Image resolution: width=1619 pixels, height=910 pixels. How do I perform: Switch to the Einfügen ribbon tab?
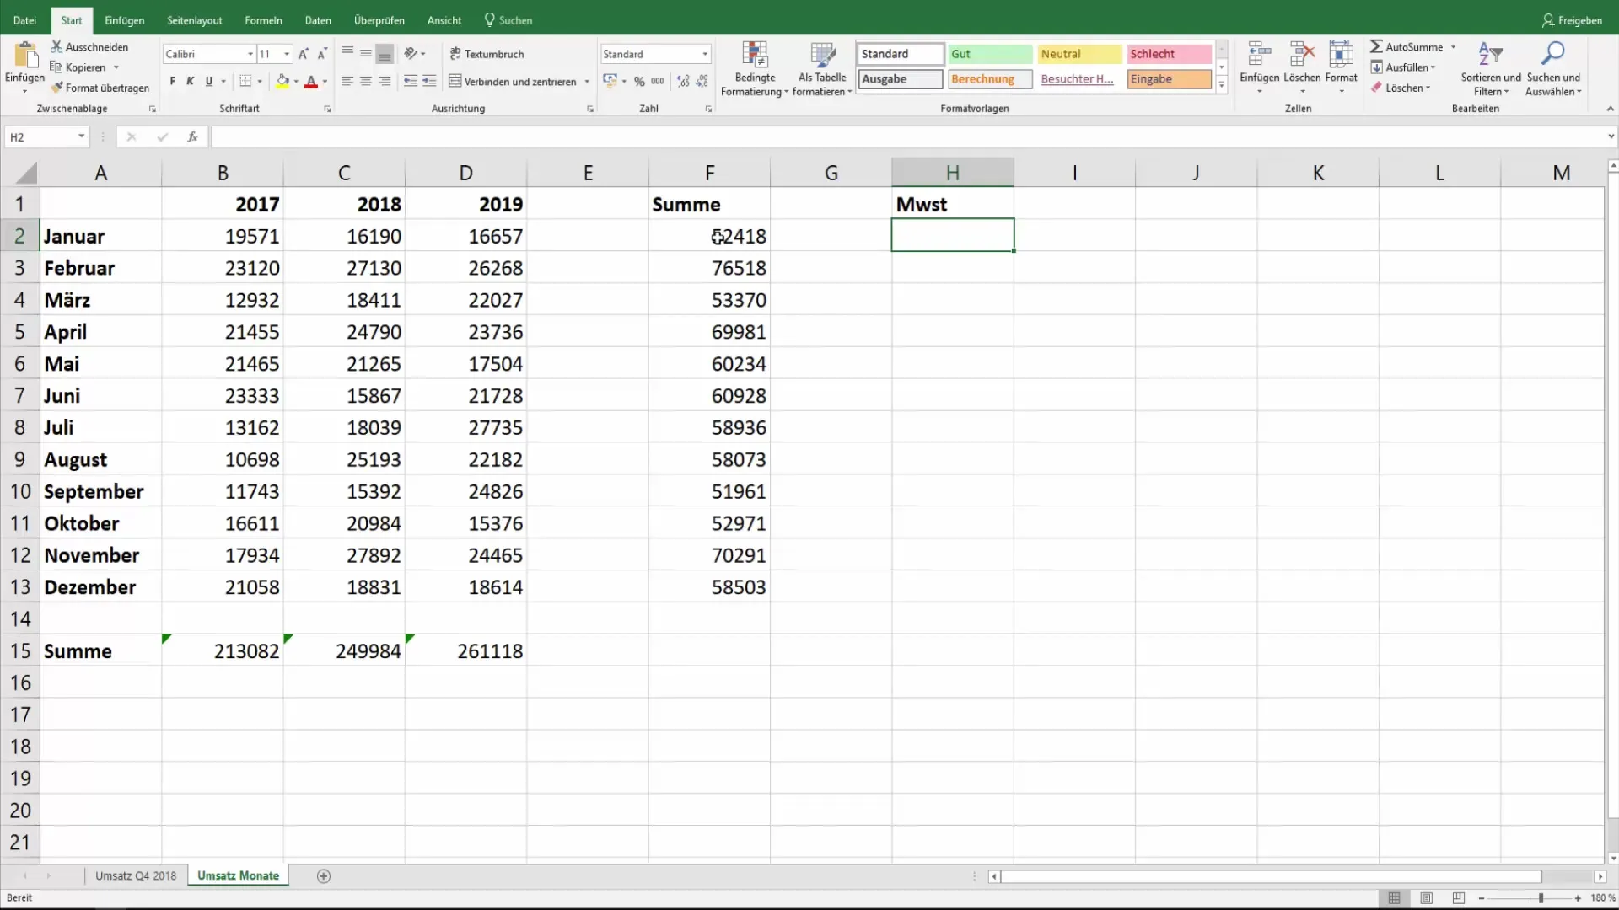(124, 20)
